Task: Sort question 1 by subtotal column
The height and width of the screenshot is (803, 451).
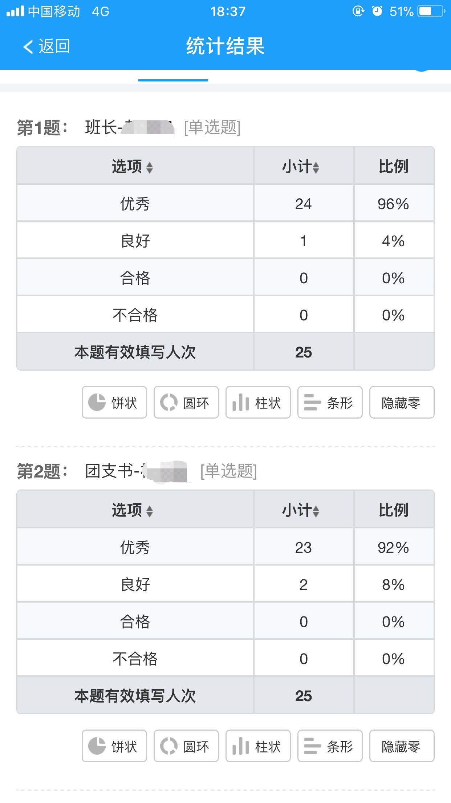Action: pos(301,167)
